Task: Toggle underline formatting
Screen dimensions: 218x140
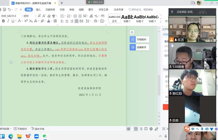Action: tap(13, 21)
